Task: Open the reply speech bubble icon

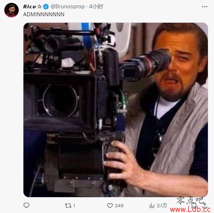Action: [x=26, y=205]
